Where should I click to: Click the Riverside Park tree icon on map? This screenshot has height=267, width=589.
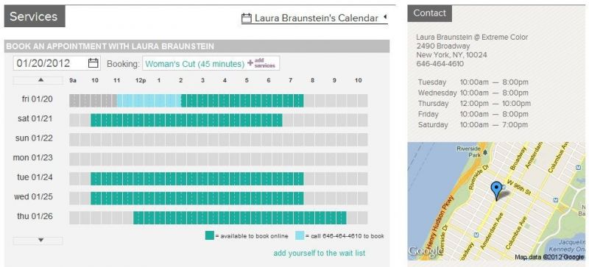tap(486, 153)
